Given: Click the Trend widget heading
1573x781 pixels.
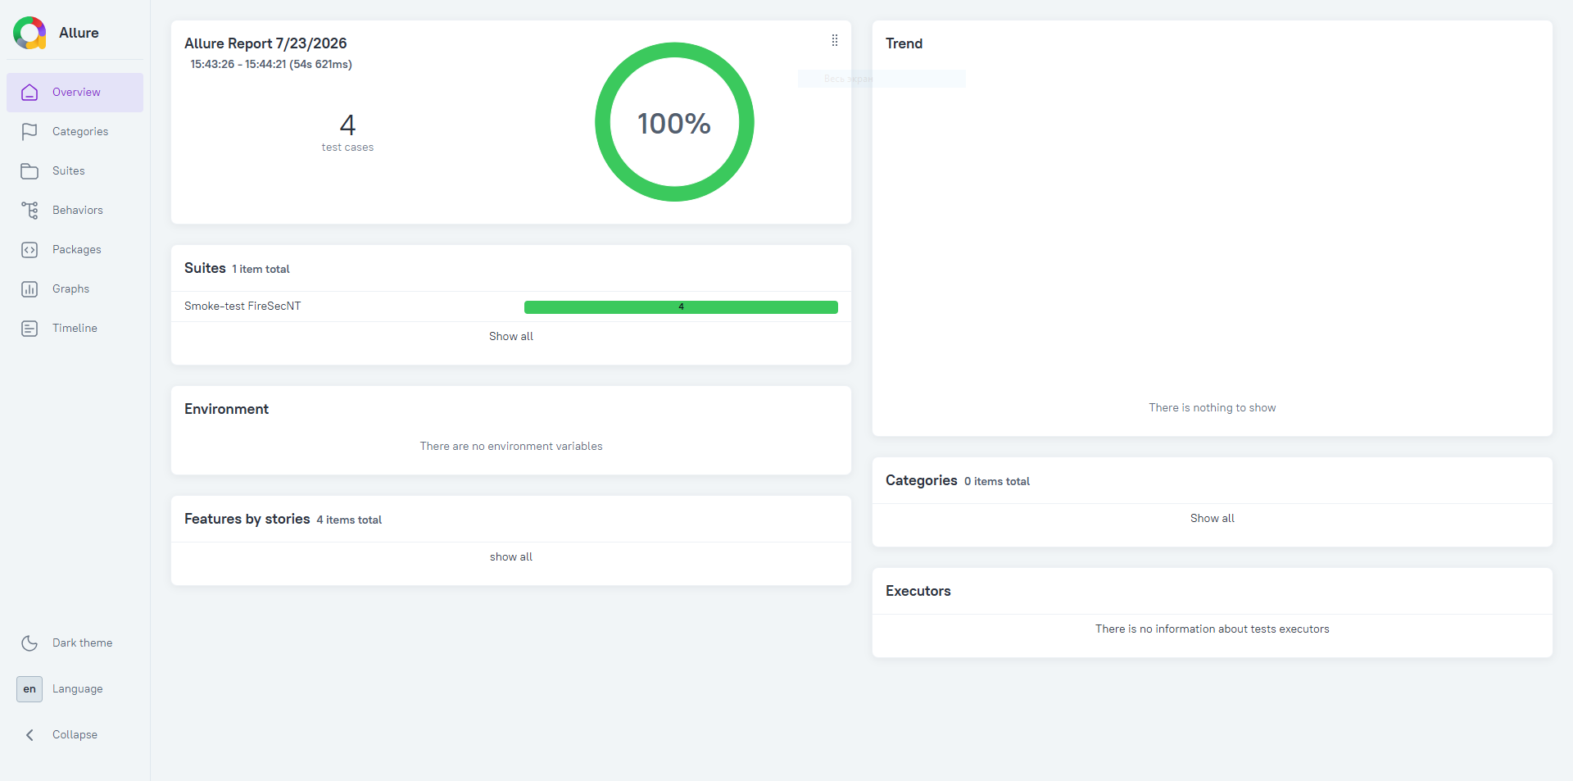Looking at the screenshot, I should [904, 43].
